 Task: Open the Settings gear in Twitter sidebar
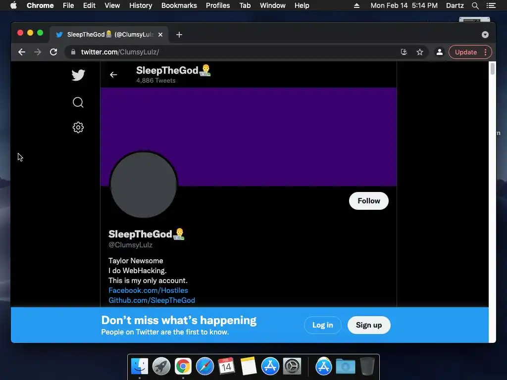(x=78, y=127)
